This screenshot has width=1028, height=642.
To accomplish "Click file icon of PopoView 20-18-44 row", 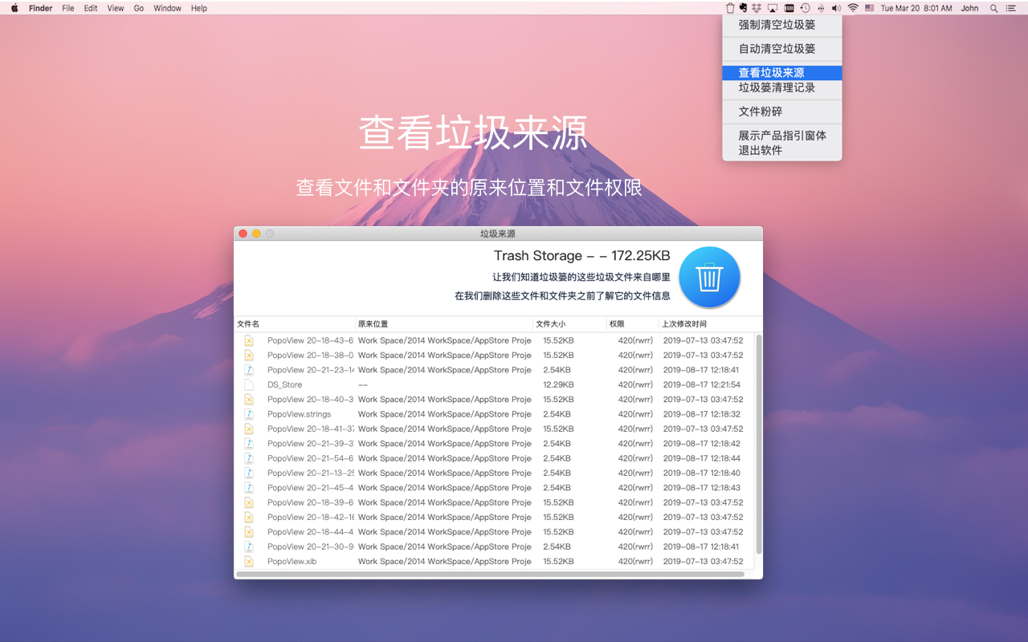I will [x=249, y=531].
